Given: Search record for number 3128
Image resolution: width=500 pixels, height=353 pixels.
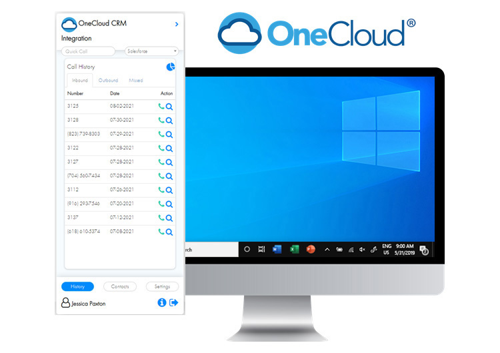Looking at the screenshot, I should 169,121.
